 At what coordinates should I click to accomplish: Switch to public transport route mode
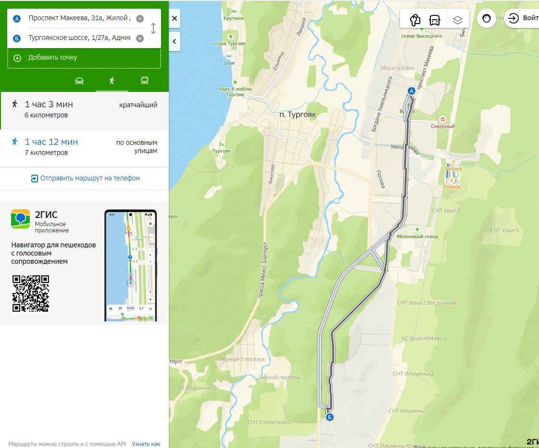pyautogui.click(x=144, y=80)
